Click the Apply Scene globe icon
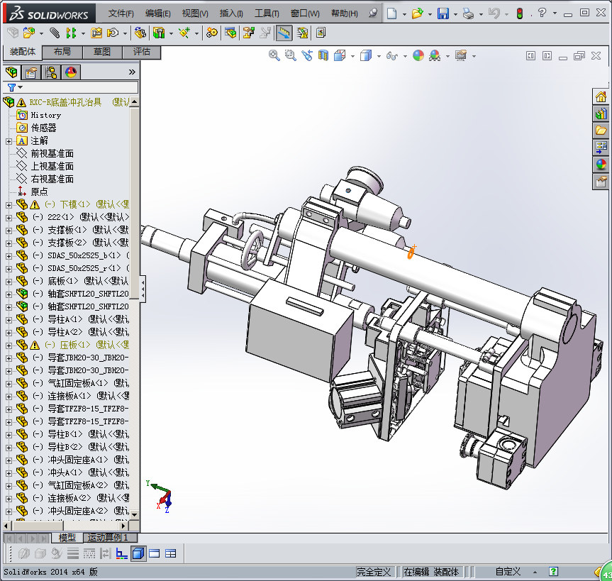Image resolution: width=612 pixels, height=581 pixels. (x=418, y=56)
